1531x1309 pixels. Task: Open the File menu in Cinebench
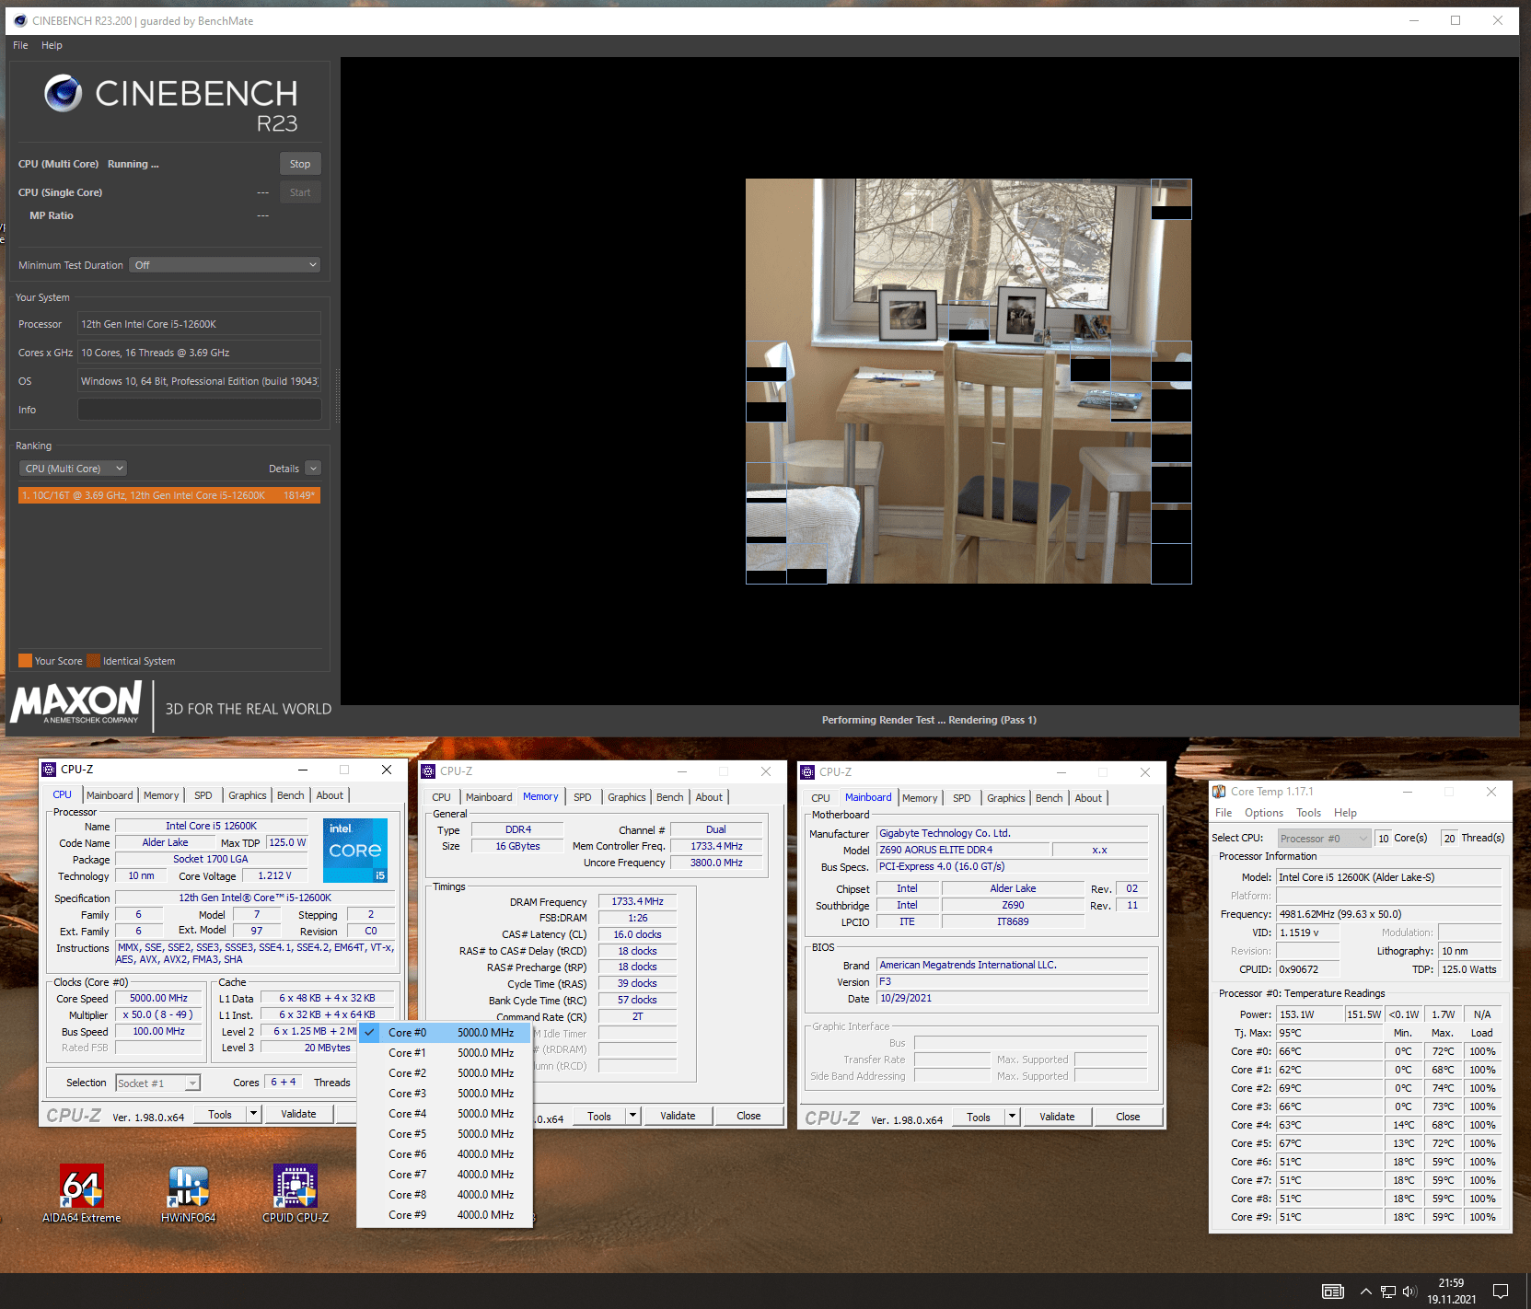click(x=20, y=45)
